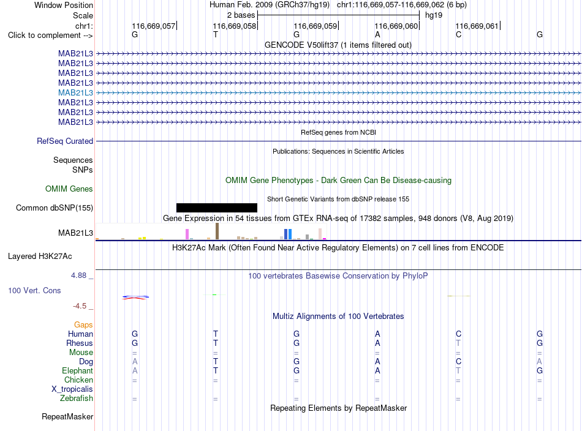Click the Chicken species label
This screenshot has width=582, height=431.
pos(78,380)
